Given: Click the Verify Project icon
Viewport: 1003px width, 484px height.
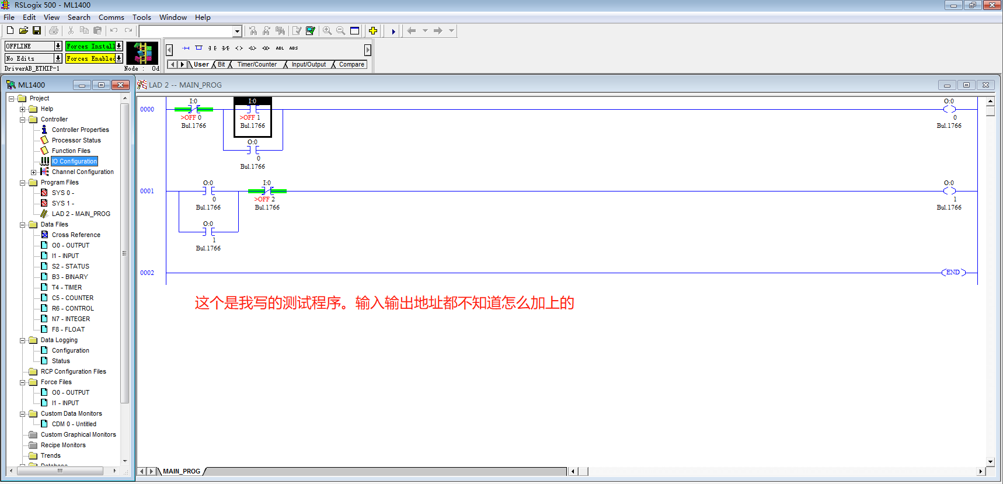Looking at the screenshot, I should (311, 31).
